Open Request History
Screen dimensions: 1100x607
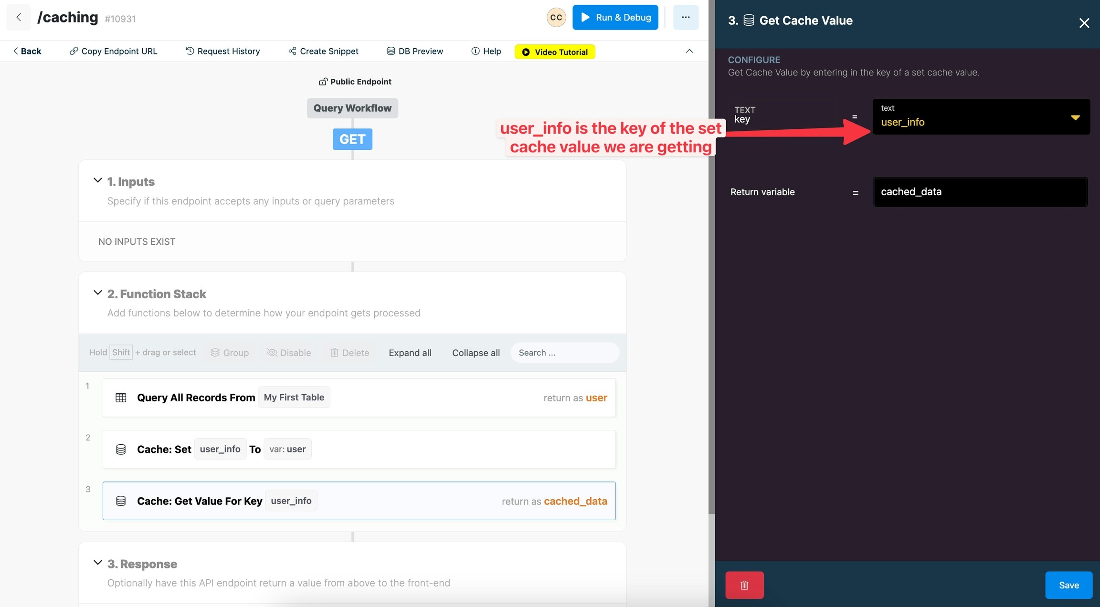[222, 51]
